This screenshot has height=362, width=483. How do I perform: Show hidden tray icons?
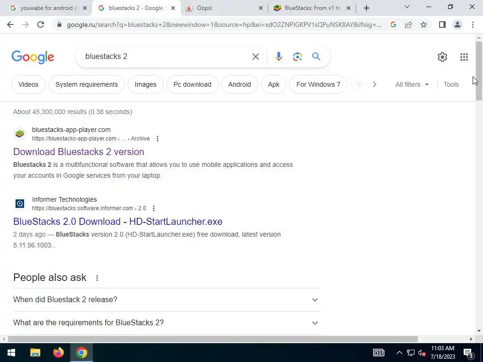point(399,353)
